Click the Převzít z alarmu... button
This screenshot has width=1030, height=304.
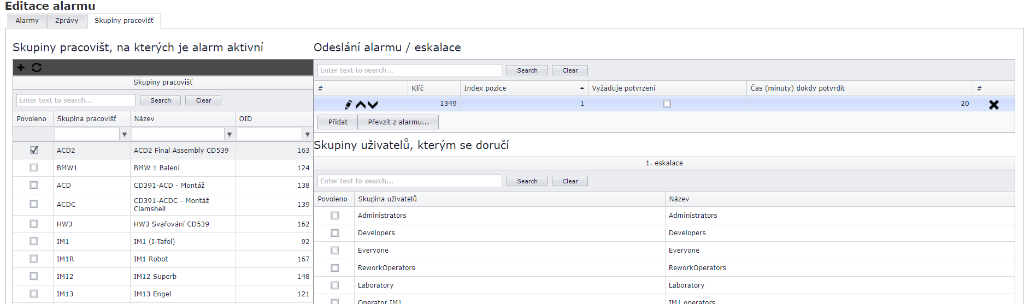398,122
